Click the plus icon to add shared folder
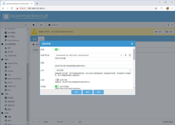175x125 pixels. pos(126,55)
